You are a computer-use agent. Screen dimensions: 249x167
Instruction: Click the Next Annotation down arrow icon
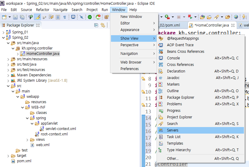[245, 17]
